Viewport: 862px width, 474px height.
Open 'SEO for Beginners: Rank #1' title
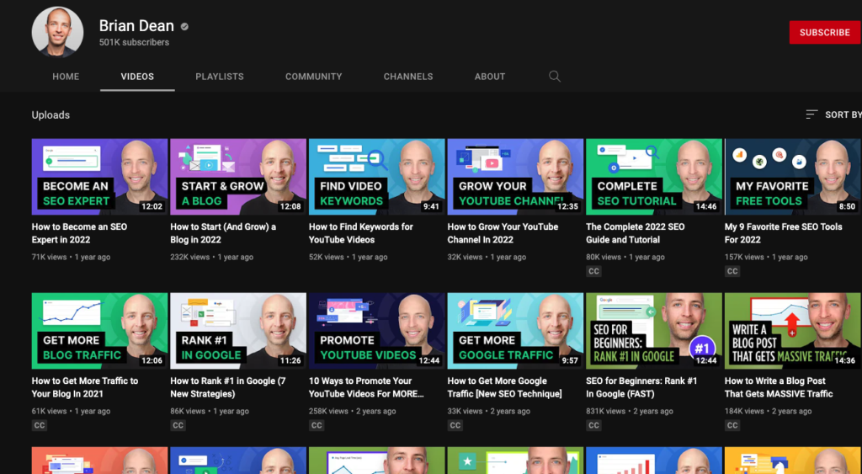641,387
